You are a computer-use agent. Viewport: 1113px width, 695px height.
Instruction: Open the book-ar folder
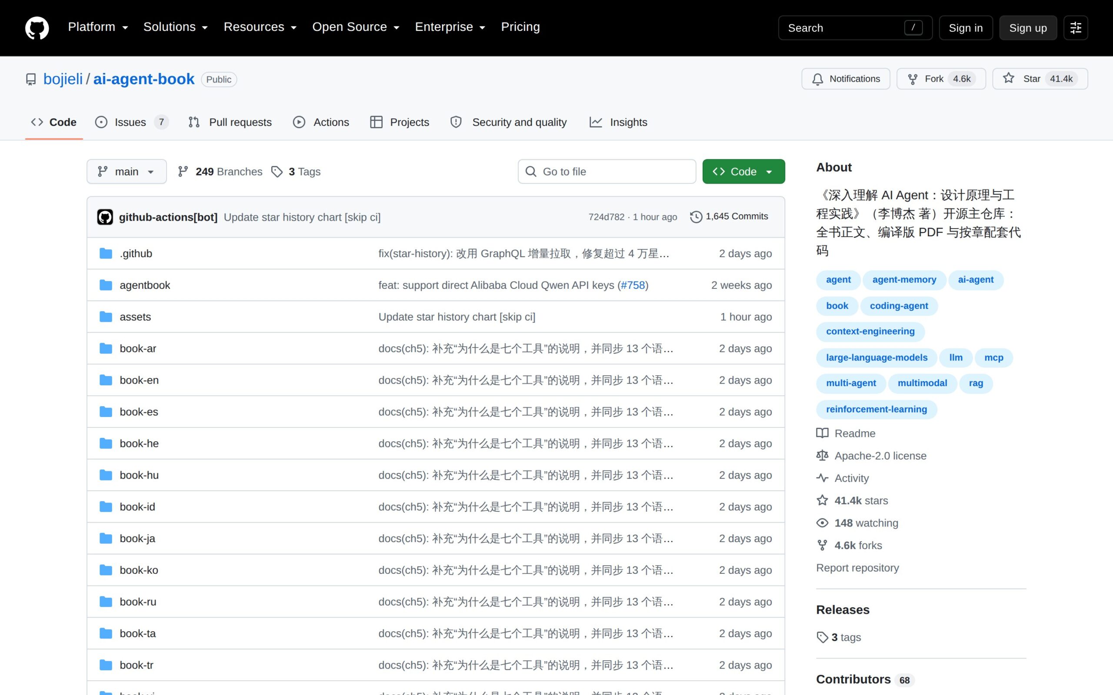point(138,348)
